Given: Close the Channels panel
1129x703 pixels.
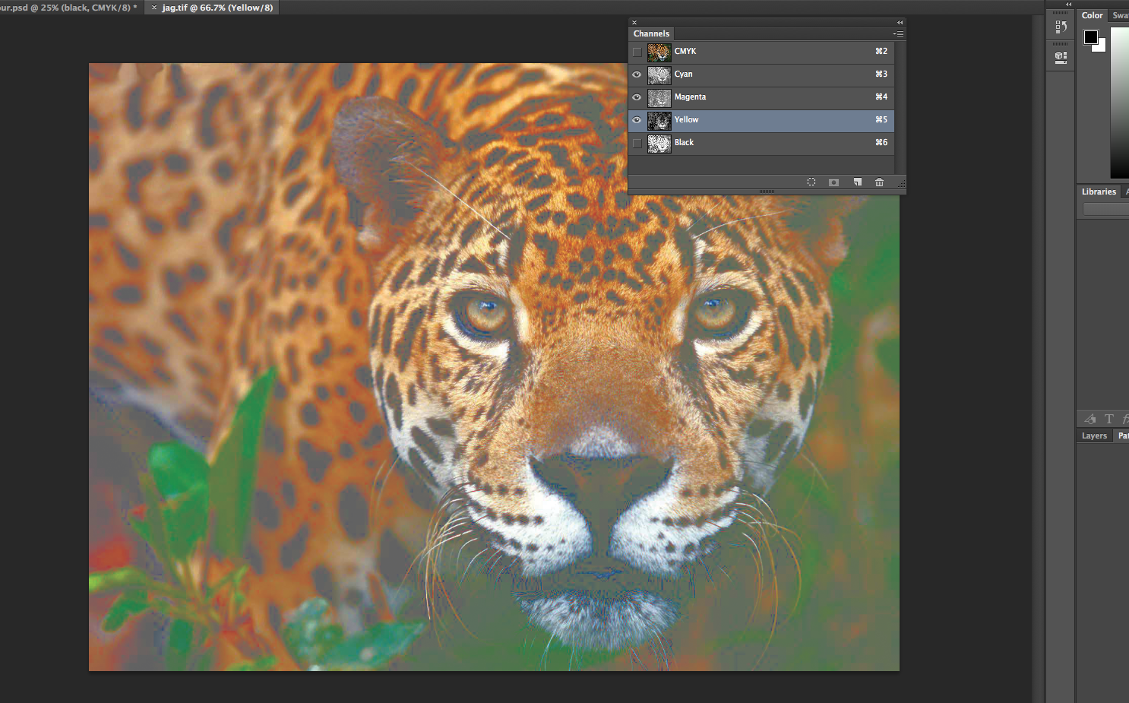Looking at the screenshot, I should [634, 23].
